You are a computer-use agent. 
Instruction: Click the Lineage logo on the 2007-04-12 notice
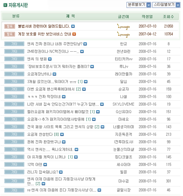point(124,34)
